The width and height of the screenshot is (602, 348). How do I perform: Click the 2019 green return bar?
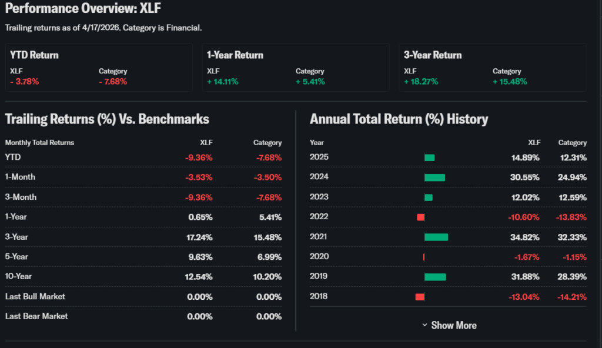coord(435,277)
